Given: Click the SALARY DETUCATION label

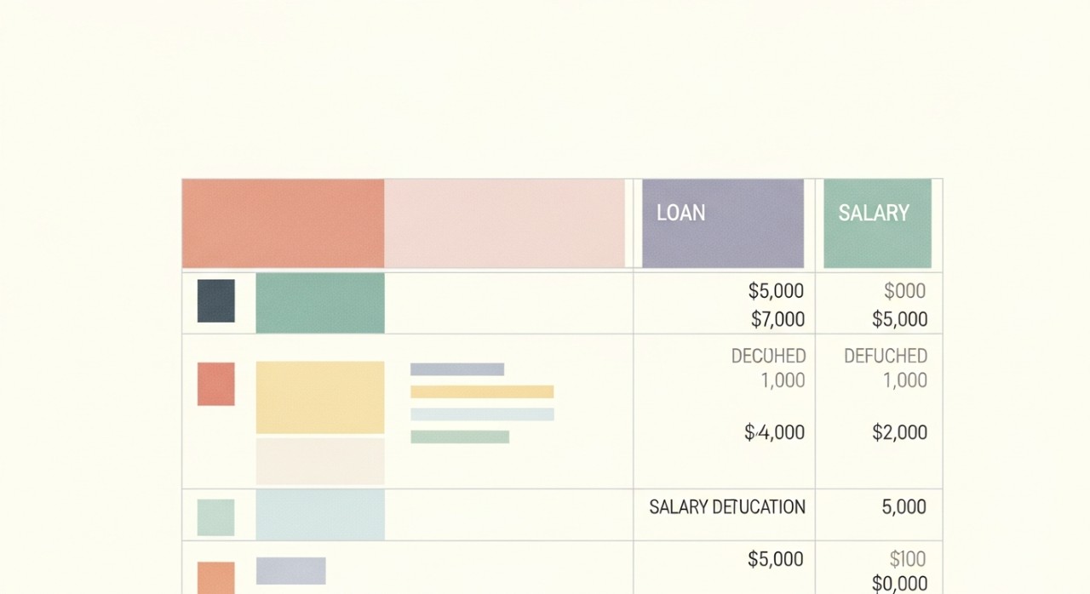Looking at the screenshot, I should click(x=727, y=507).
